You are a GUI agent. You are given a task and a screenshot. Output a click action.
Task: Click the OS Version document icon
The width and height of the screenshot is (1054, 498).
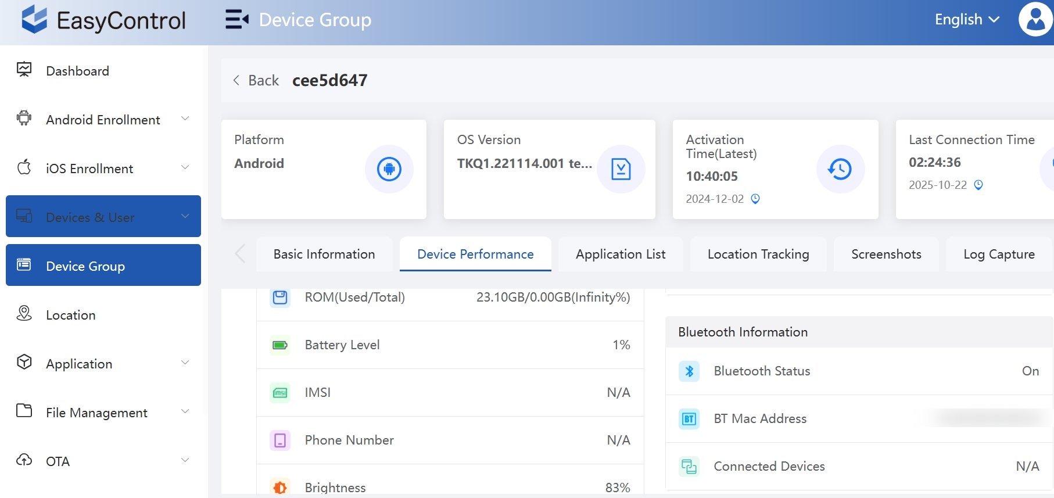click(621, 169)
